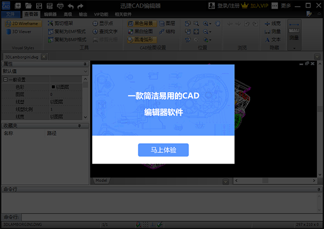The height and width of the screenshot is (229, 324).
Task: Toggle 黑白绘图 setting
Action: coord(140,31)
